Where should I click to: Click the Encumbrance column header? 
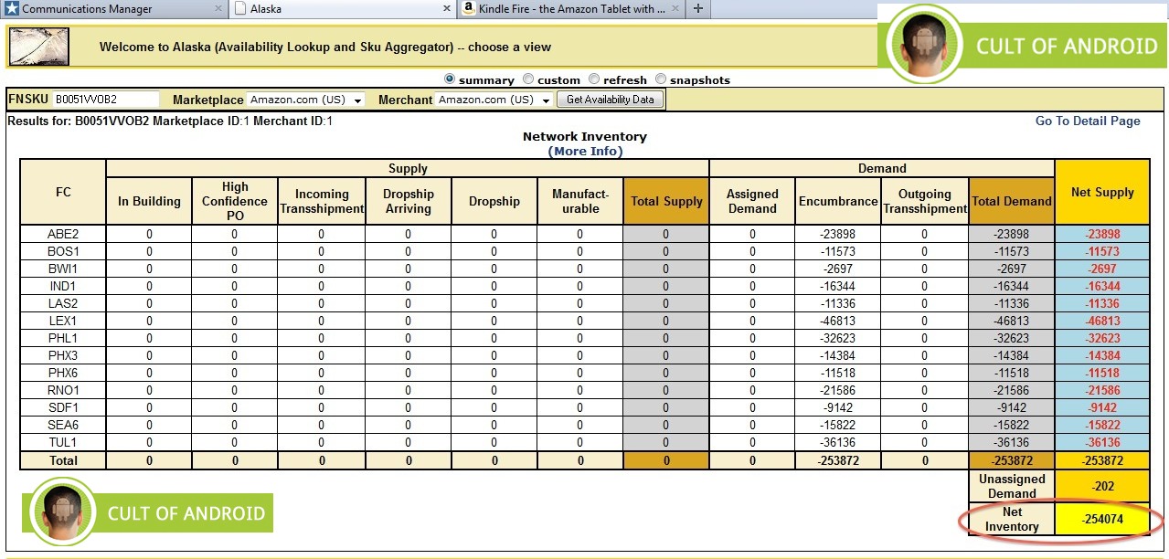838,201
